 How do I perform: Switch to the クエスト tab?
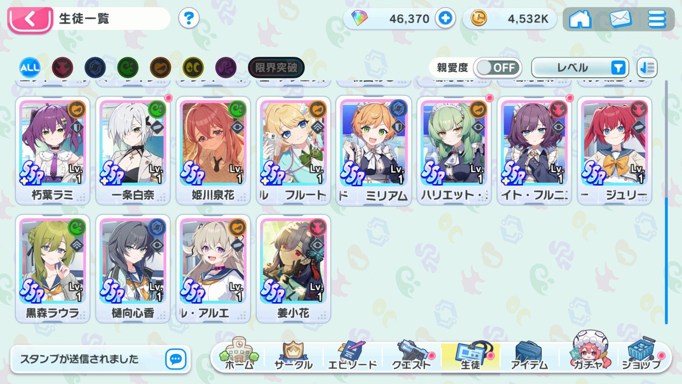click(x=412, y=356)
